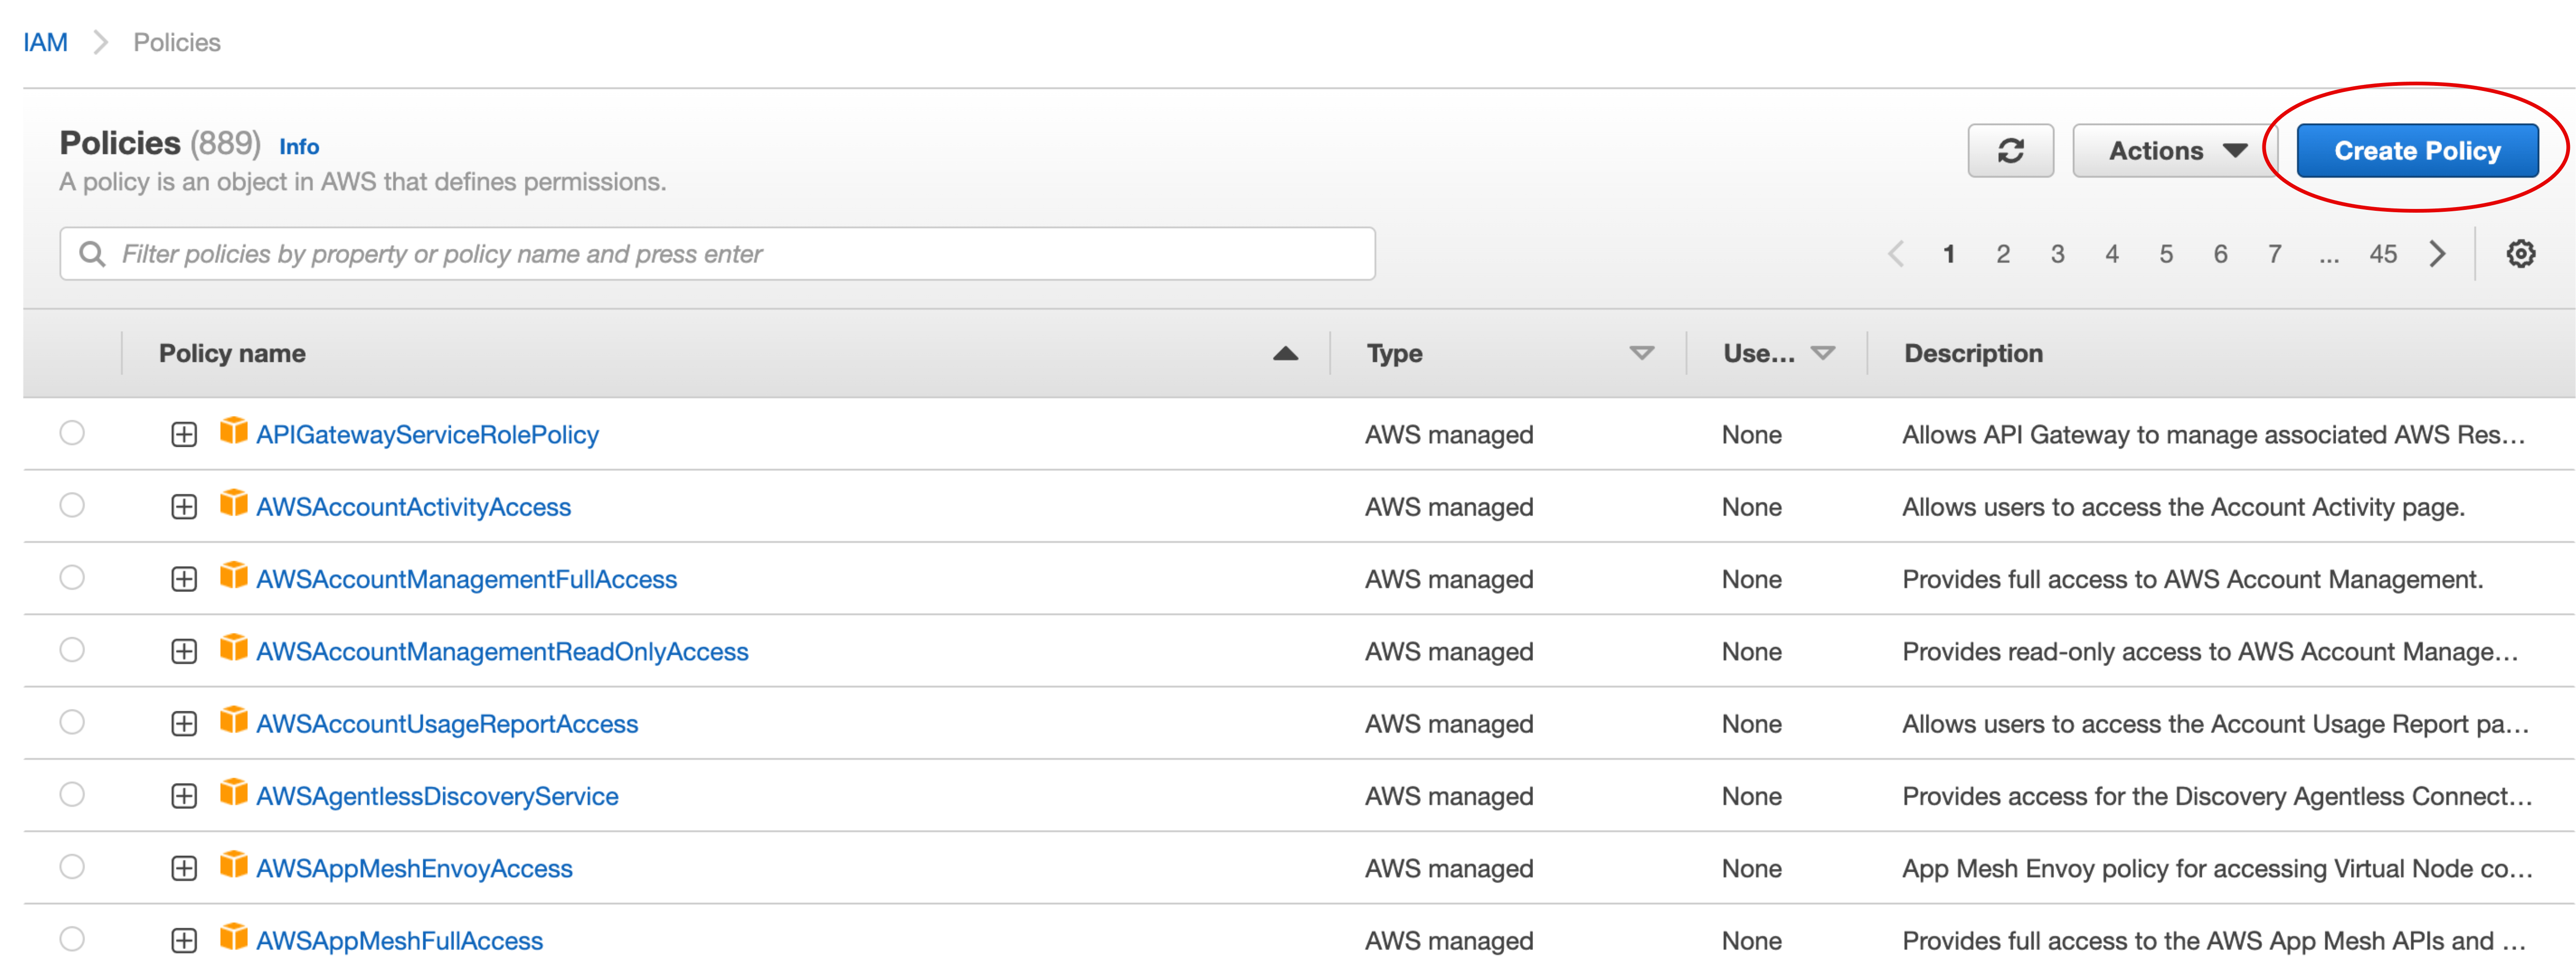Expand the AWSAccountUsageReportAccess policy row
Screen dimensions: 2576x972
[184, 723]
